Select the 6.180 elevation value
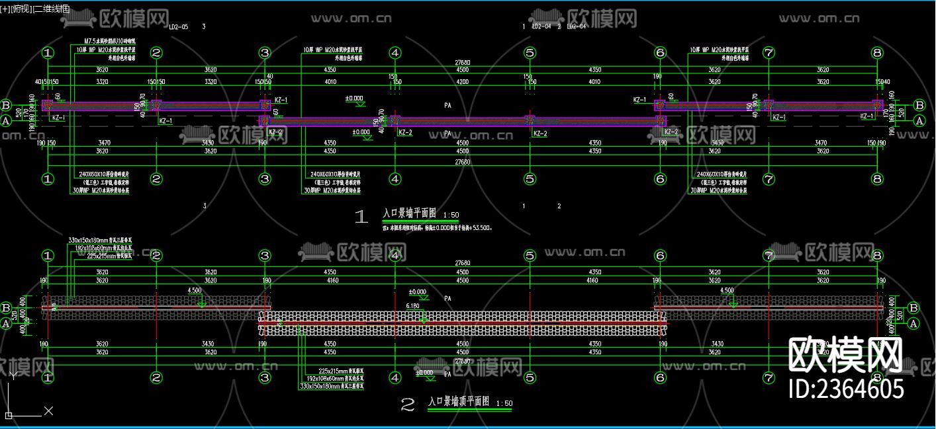Image resolution: width=936 pixels, height=429 pixels. coord(412,306)
